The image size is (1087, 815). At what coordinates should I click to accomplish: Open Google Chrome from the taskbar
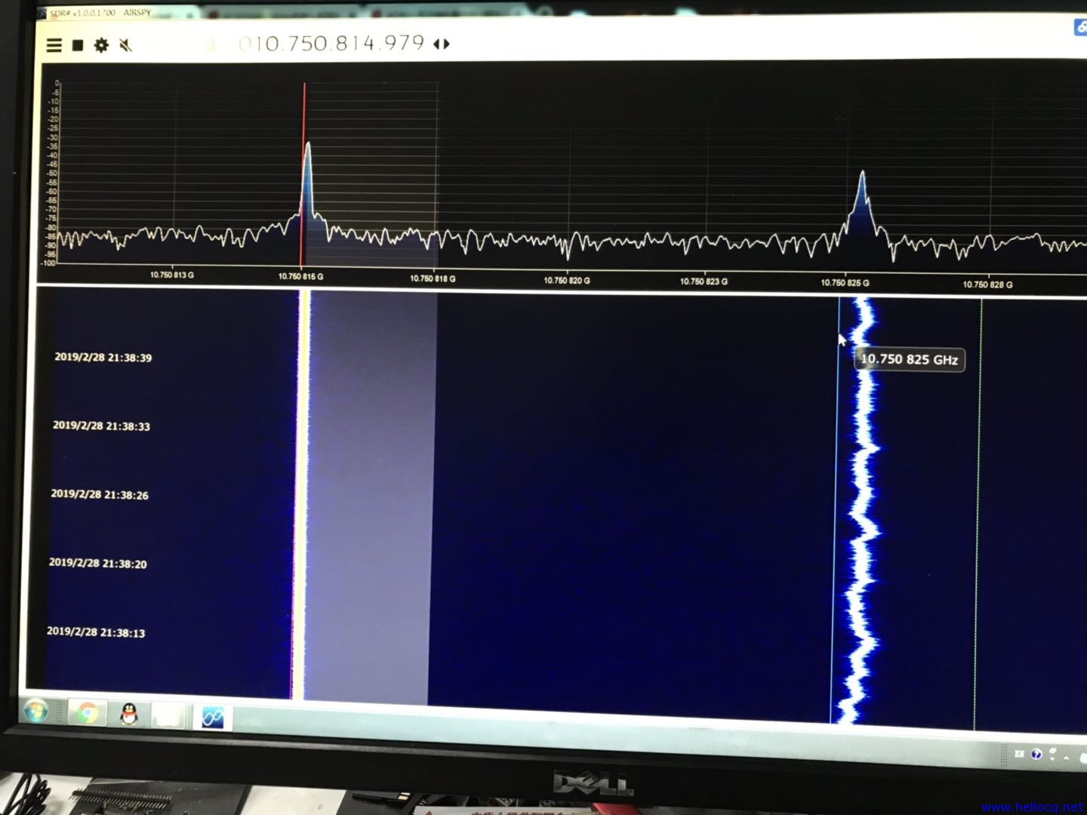coord(88,712)
